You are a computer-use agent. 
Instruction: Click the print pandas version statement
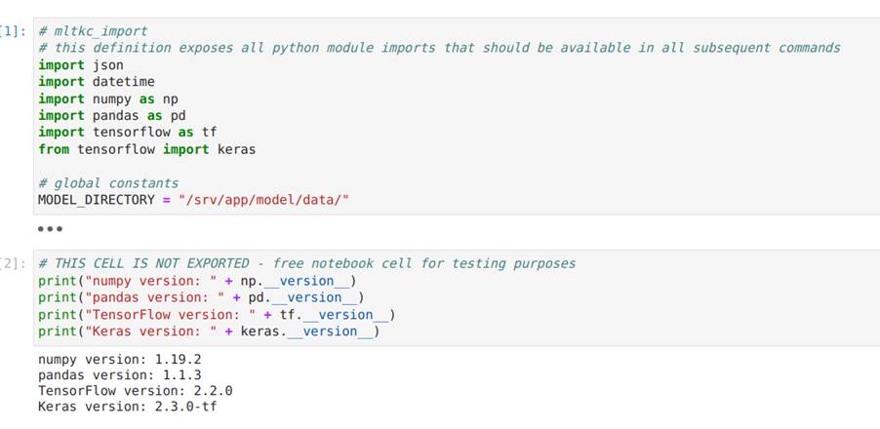click(x=202, y=297)
